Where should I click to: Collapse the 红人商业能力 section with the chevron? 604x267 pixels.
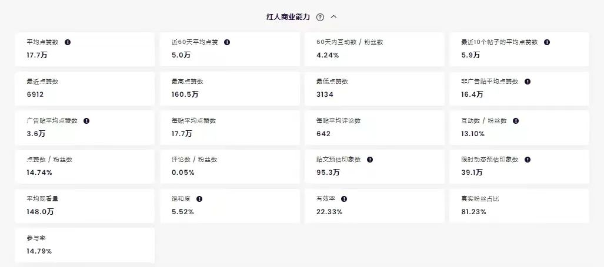click(x=334, y=17)
